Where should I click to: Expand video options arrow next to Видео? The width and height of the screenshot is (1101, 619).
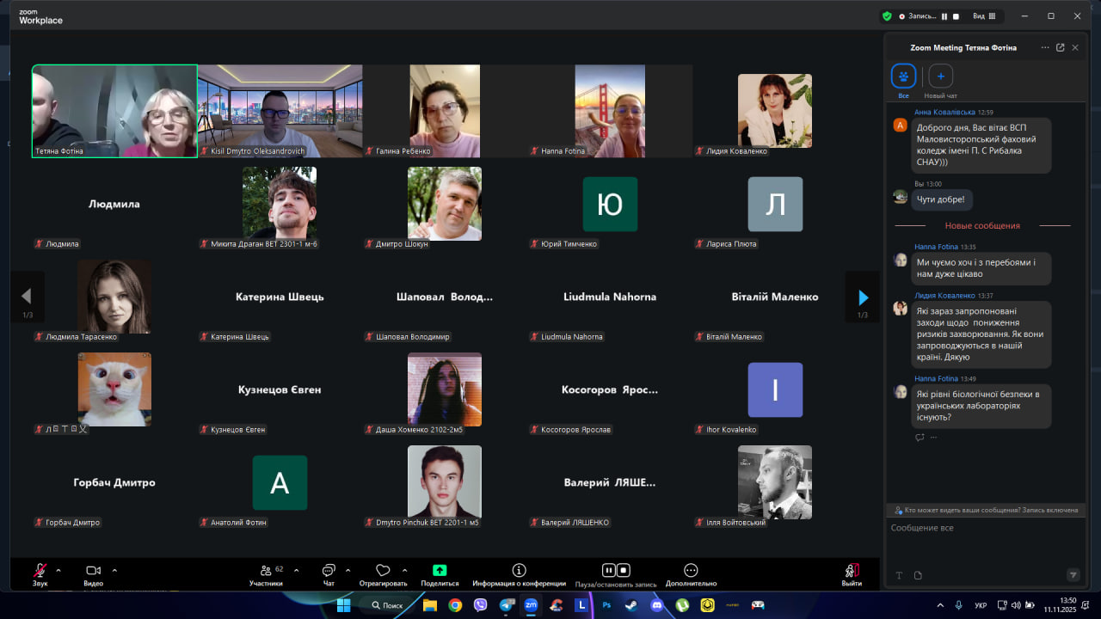(x=114, y=570)
